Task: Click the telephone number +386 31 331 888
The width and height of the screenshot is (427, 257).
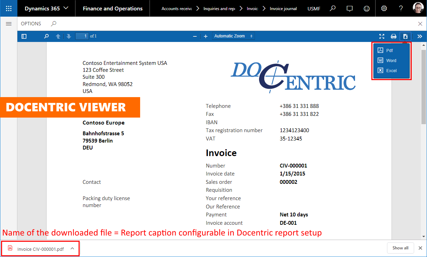Action: point(299,106)
